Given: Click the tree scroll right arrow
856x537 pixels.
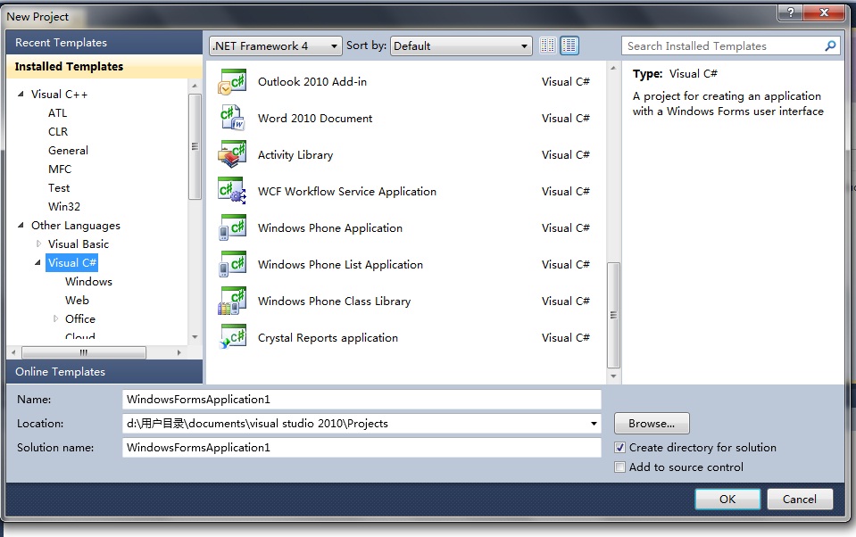Looking at the screenshot, I should pos(179,352).
